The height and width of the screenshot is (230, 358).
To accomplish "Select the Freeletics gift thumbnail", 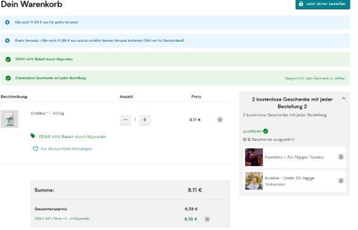I will click(x=254, y=157).
